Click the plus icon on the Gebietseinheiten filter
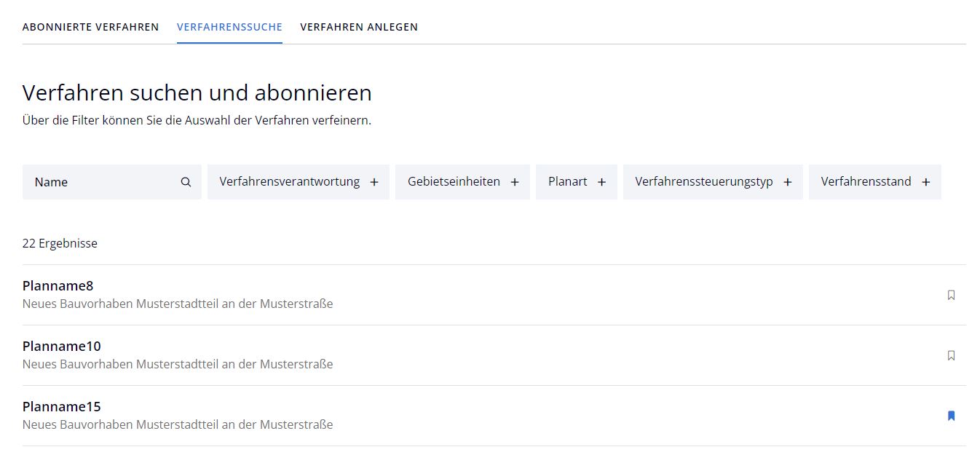972x455 pixels. [x=515, y=181]
